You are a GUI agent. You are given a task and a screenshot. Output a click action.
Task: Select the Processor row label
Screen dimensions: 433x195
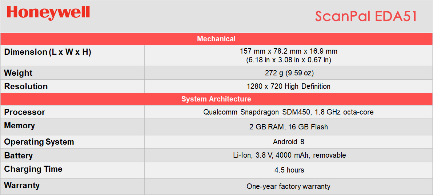pos(25,112)
